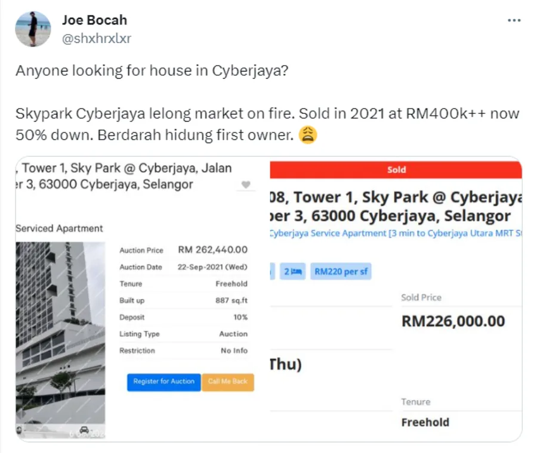Click the 22-Sep-2021 auction date value
This screenshot has height=453, width=537.
pos(212,267)
